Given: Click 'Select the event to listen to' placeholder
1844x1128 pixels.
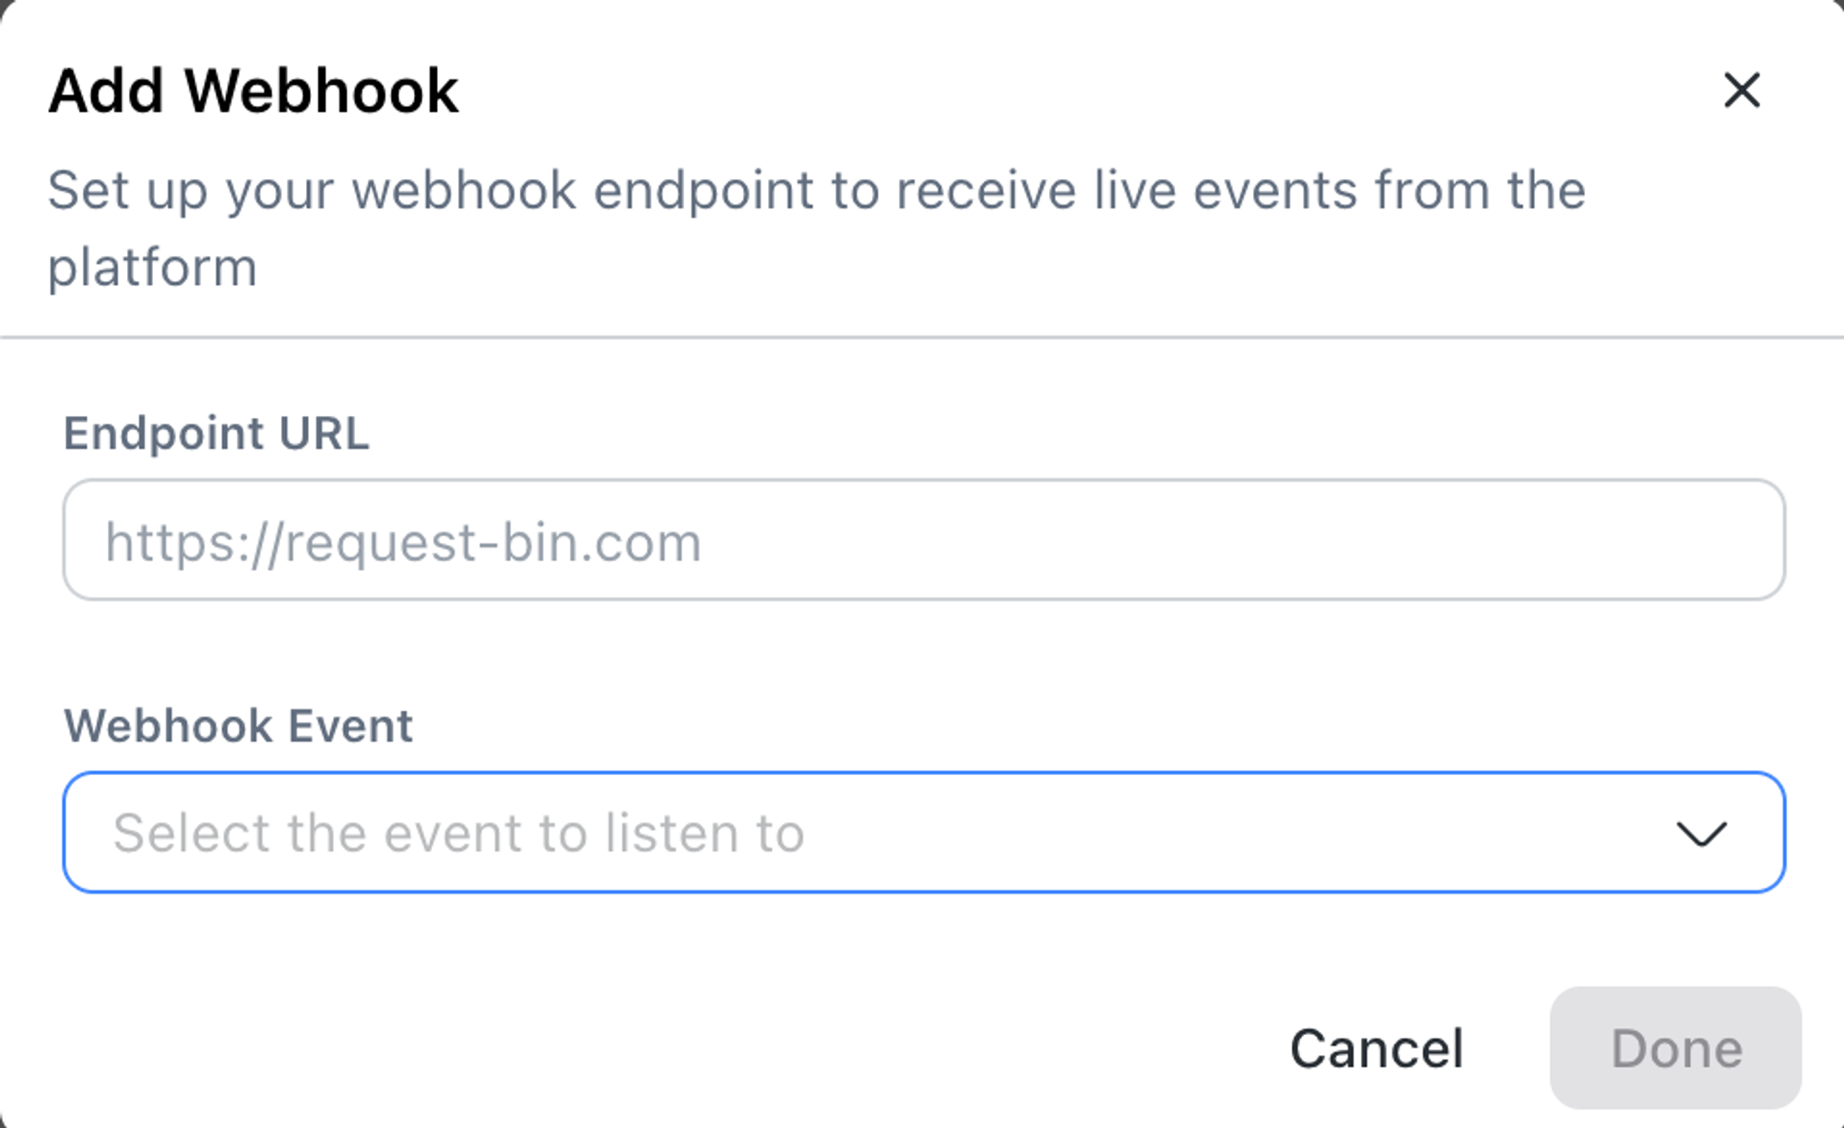Looking at the screenshot, I should [458, 834].
